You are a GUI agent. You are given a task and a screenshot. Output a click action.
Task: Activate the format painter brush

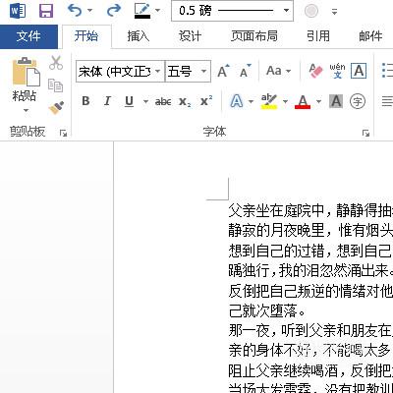(x=56, y=108)
